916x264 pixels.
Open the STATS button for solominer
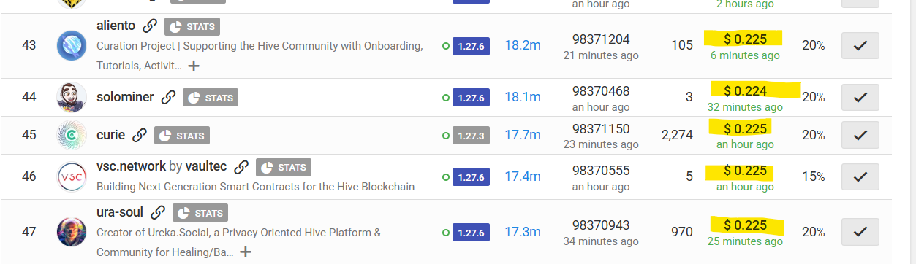tap(211, 97)
